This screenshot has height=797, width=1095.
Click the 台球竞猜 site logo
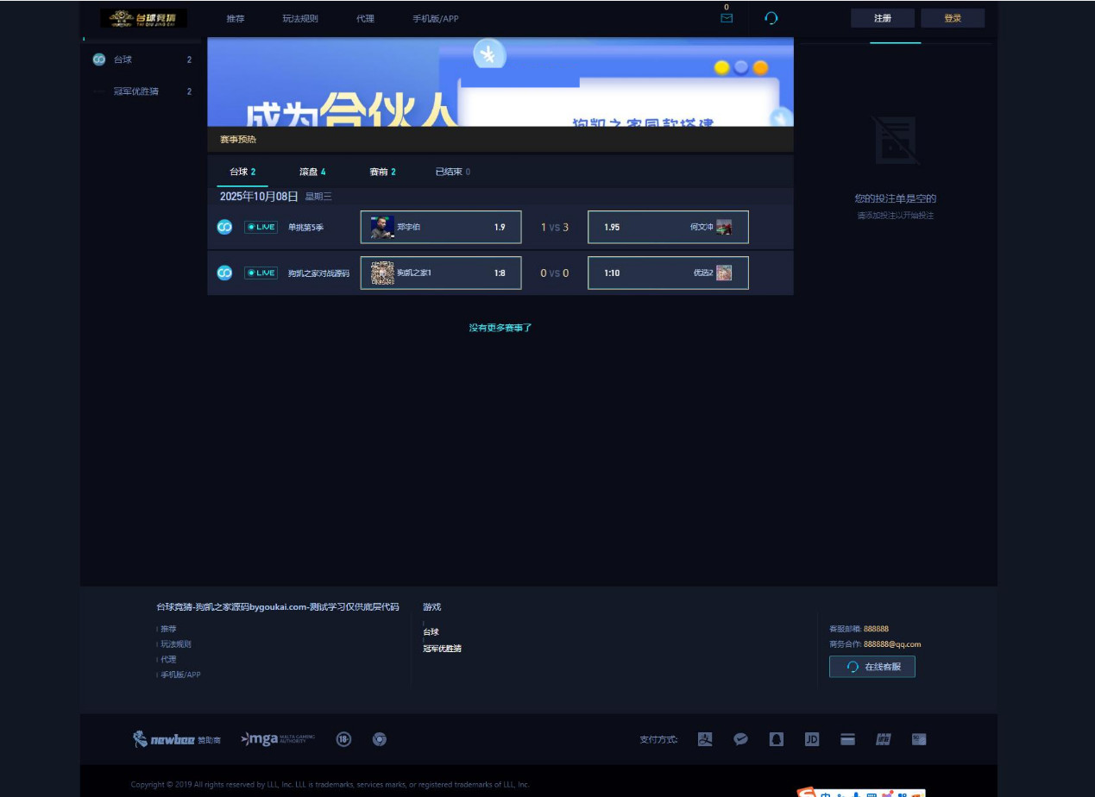(x=143, y=18)
